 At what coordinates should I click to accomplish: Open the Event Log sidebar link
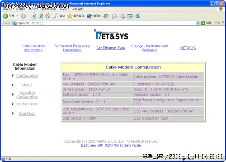click(x=27, y=113)
